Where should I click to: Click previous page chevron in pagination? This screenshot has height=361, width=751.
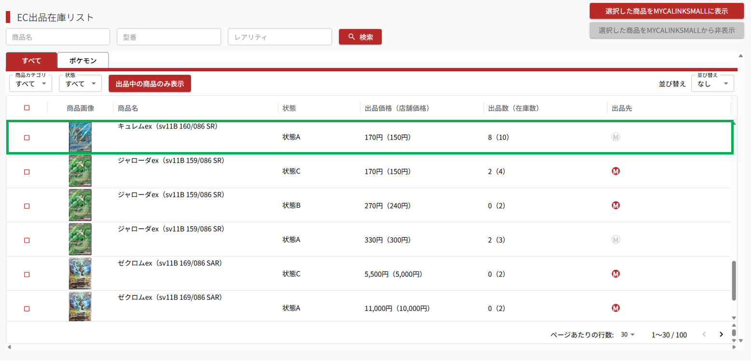click(x=704, y=335)
